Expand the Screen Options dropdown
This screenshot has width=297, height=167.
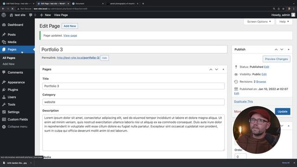259,22
